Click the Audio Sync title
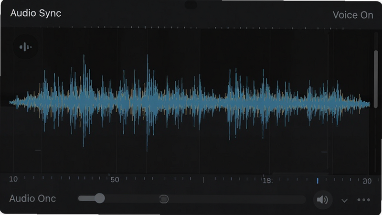Viewport: 382px width, 215px height. point(36,13)
